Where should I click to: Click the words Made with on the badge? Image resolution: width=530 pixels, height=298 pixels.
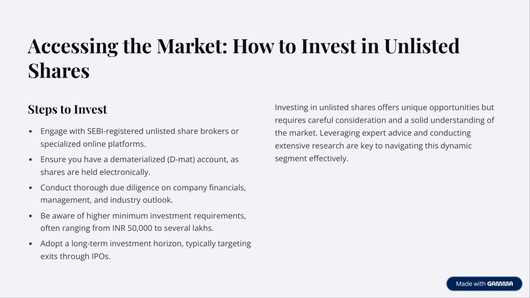coord(470,284)
